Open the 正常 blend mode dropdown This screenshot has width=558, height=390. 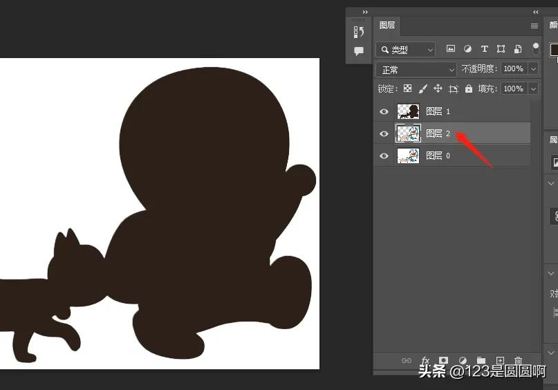(417, 69)
